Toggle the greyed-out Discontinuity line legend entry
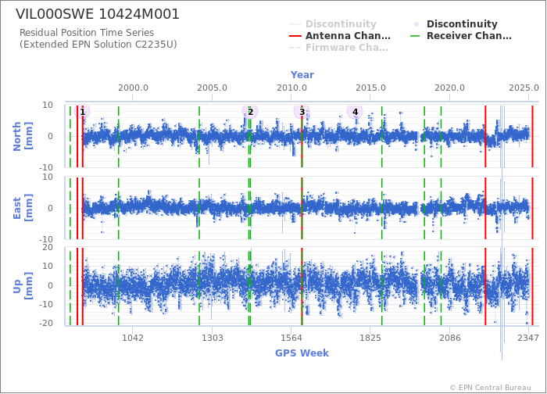 coord(333,24)
